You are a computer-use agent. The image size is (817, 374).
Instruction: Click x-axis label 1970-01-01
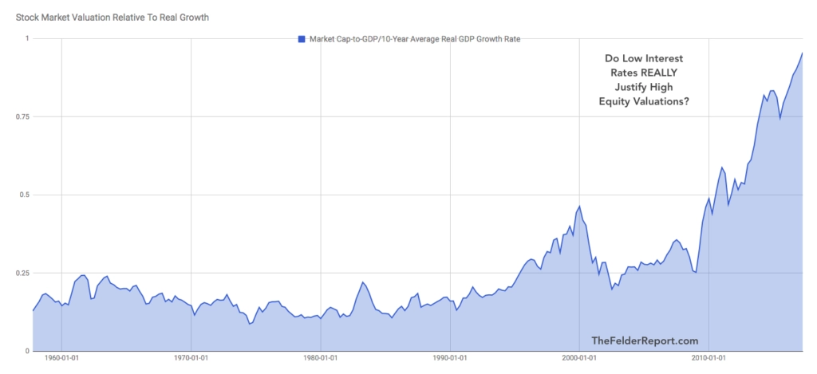click(191, 358)
